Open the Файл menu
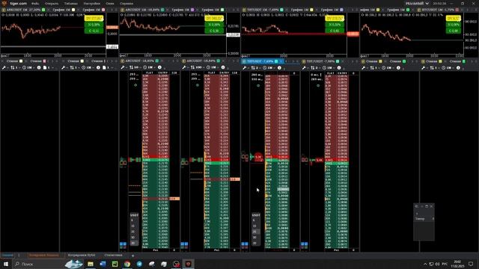Viewport: 479px width, 269px height. click(35, 4)
